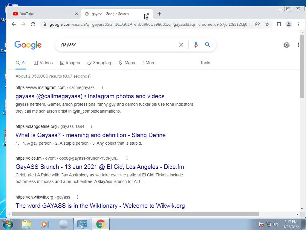The width and height of the screenshot is (306, 230).
Task: Open Windows Explorer from taskbar
Action: pos(27,224)
